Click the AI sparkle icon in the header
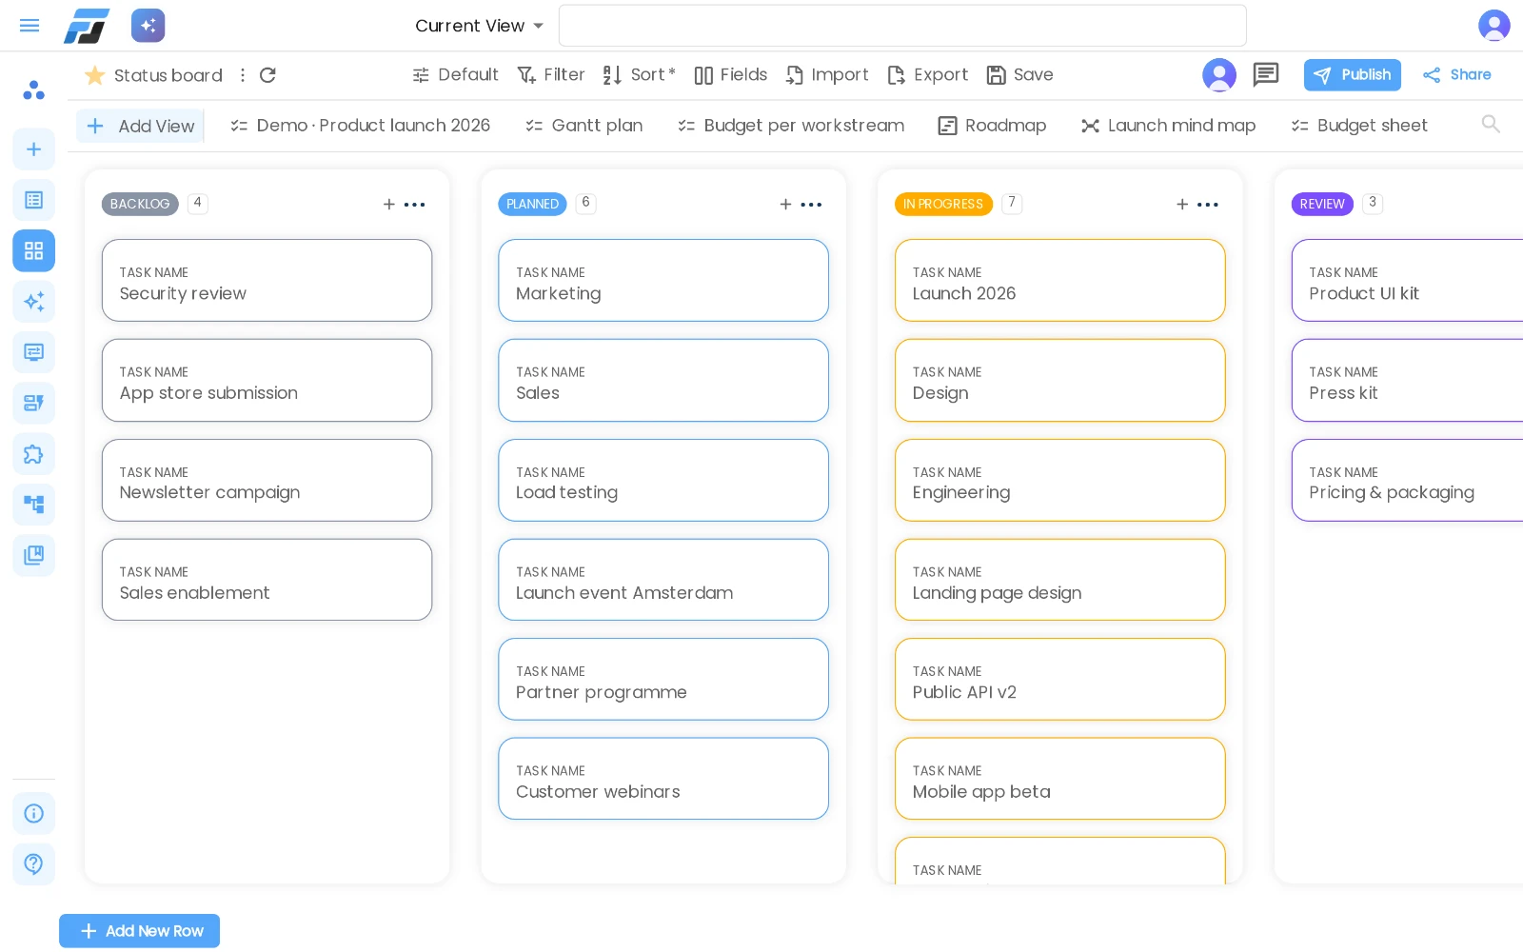 tap(148, 26)
